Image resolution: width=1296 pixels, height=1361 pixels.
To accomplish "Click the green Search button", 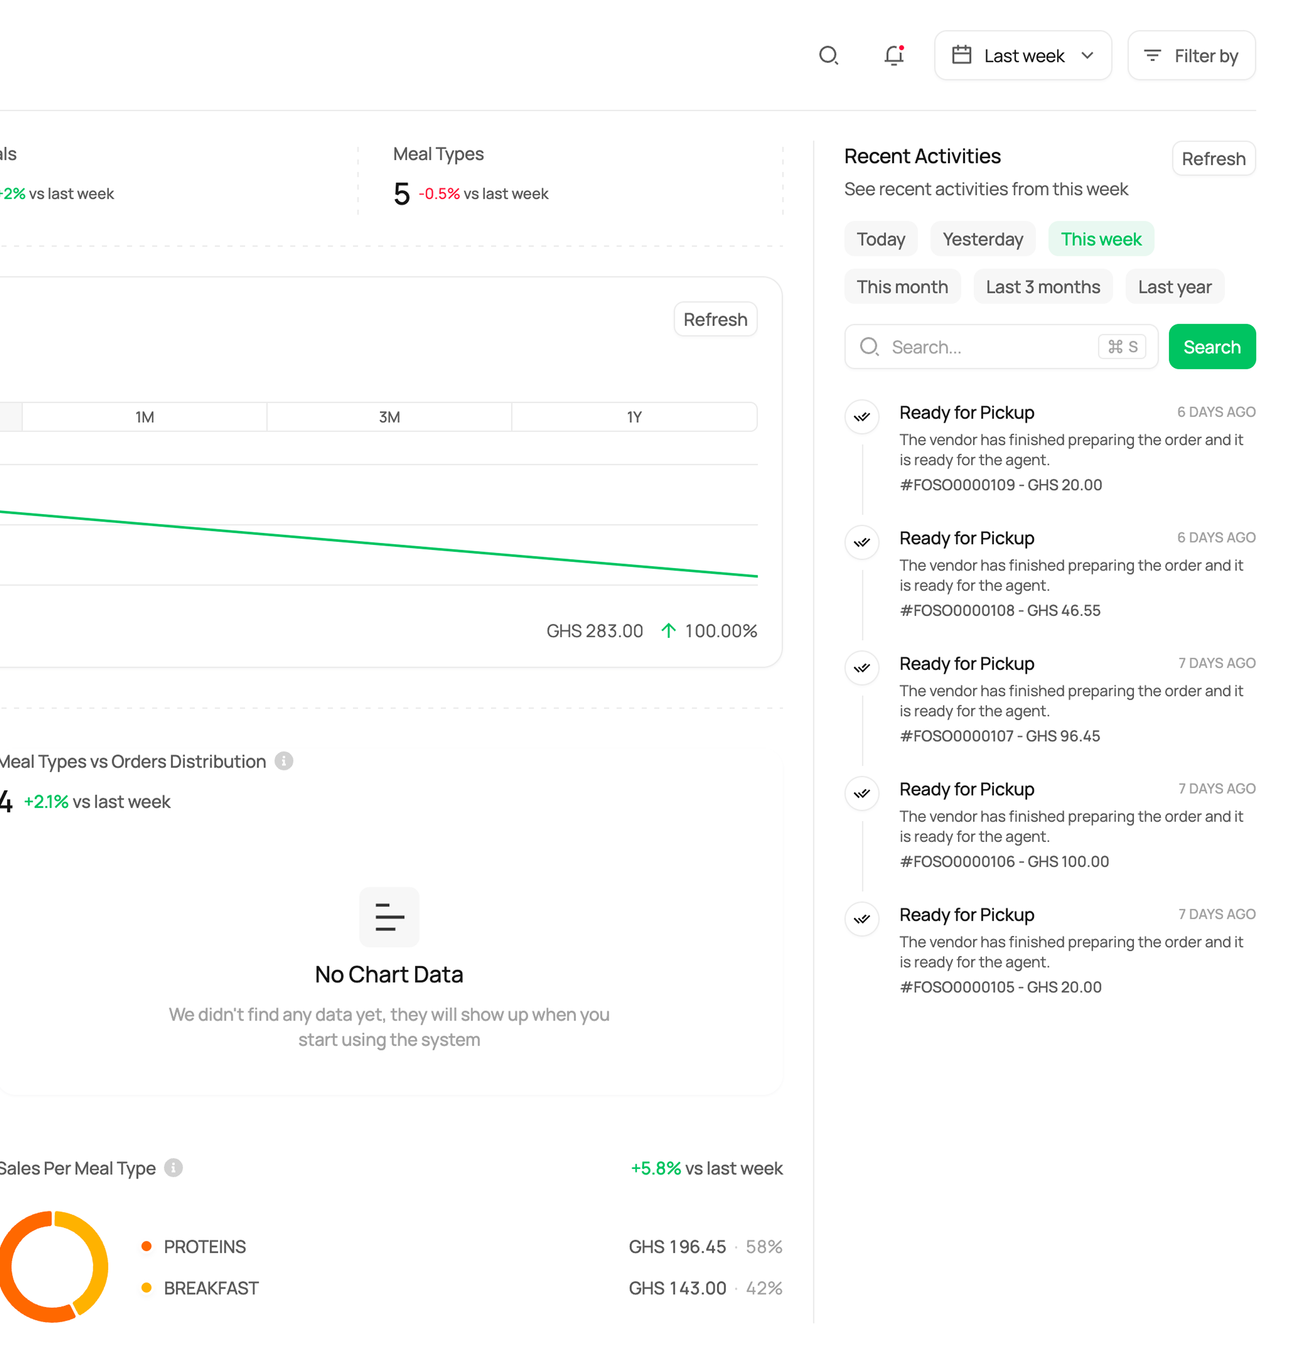I will (1211, 347).
